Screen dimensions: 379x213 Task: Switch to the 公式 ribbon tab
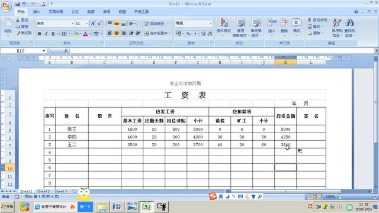(x=75, y=12)
